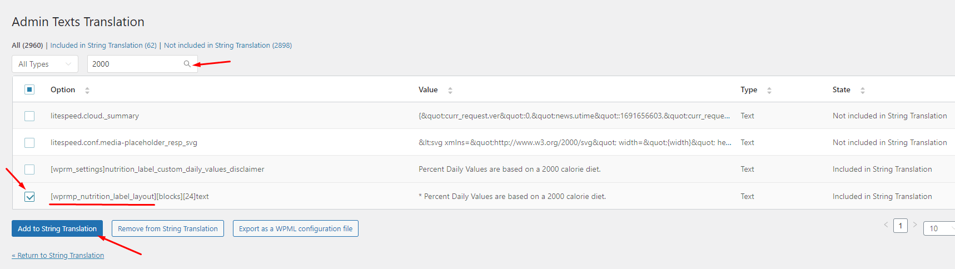Image resolution: width=955 pixels, height=269 pixels.
Task: Go to previous page arrow
Action: click(x=886, y=225)
